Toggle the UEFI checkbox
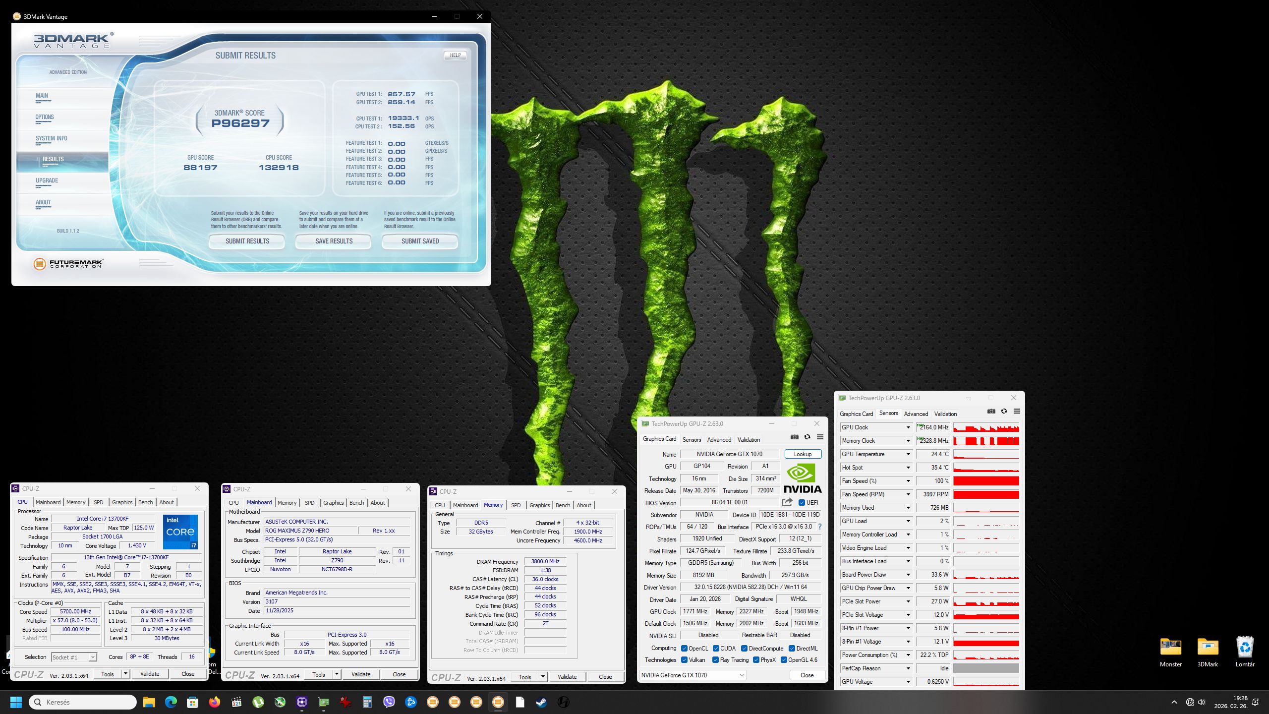This screenshot has height=714, width=1269. [x=802, y=502]
